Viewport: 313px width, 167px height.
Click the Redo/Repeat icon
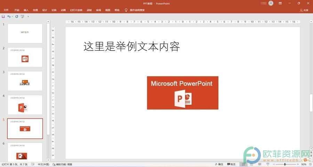(17, 17)
